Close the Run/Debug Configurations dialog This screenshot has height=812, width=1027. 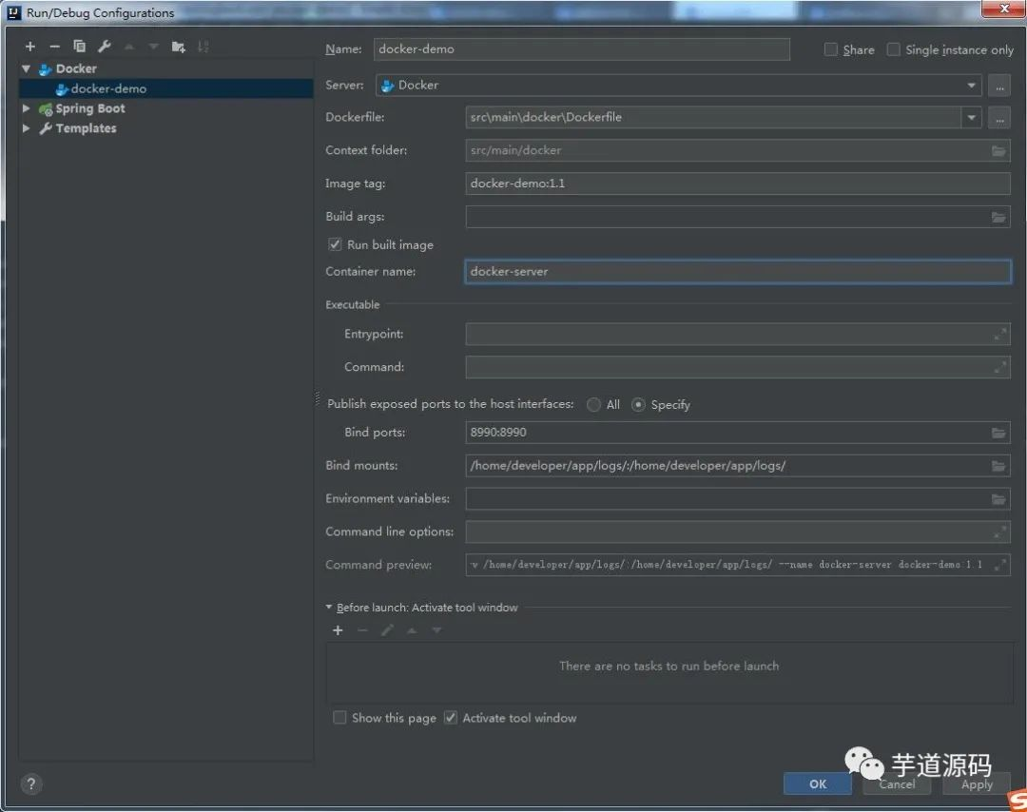1003,9
